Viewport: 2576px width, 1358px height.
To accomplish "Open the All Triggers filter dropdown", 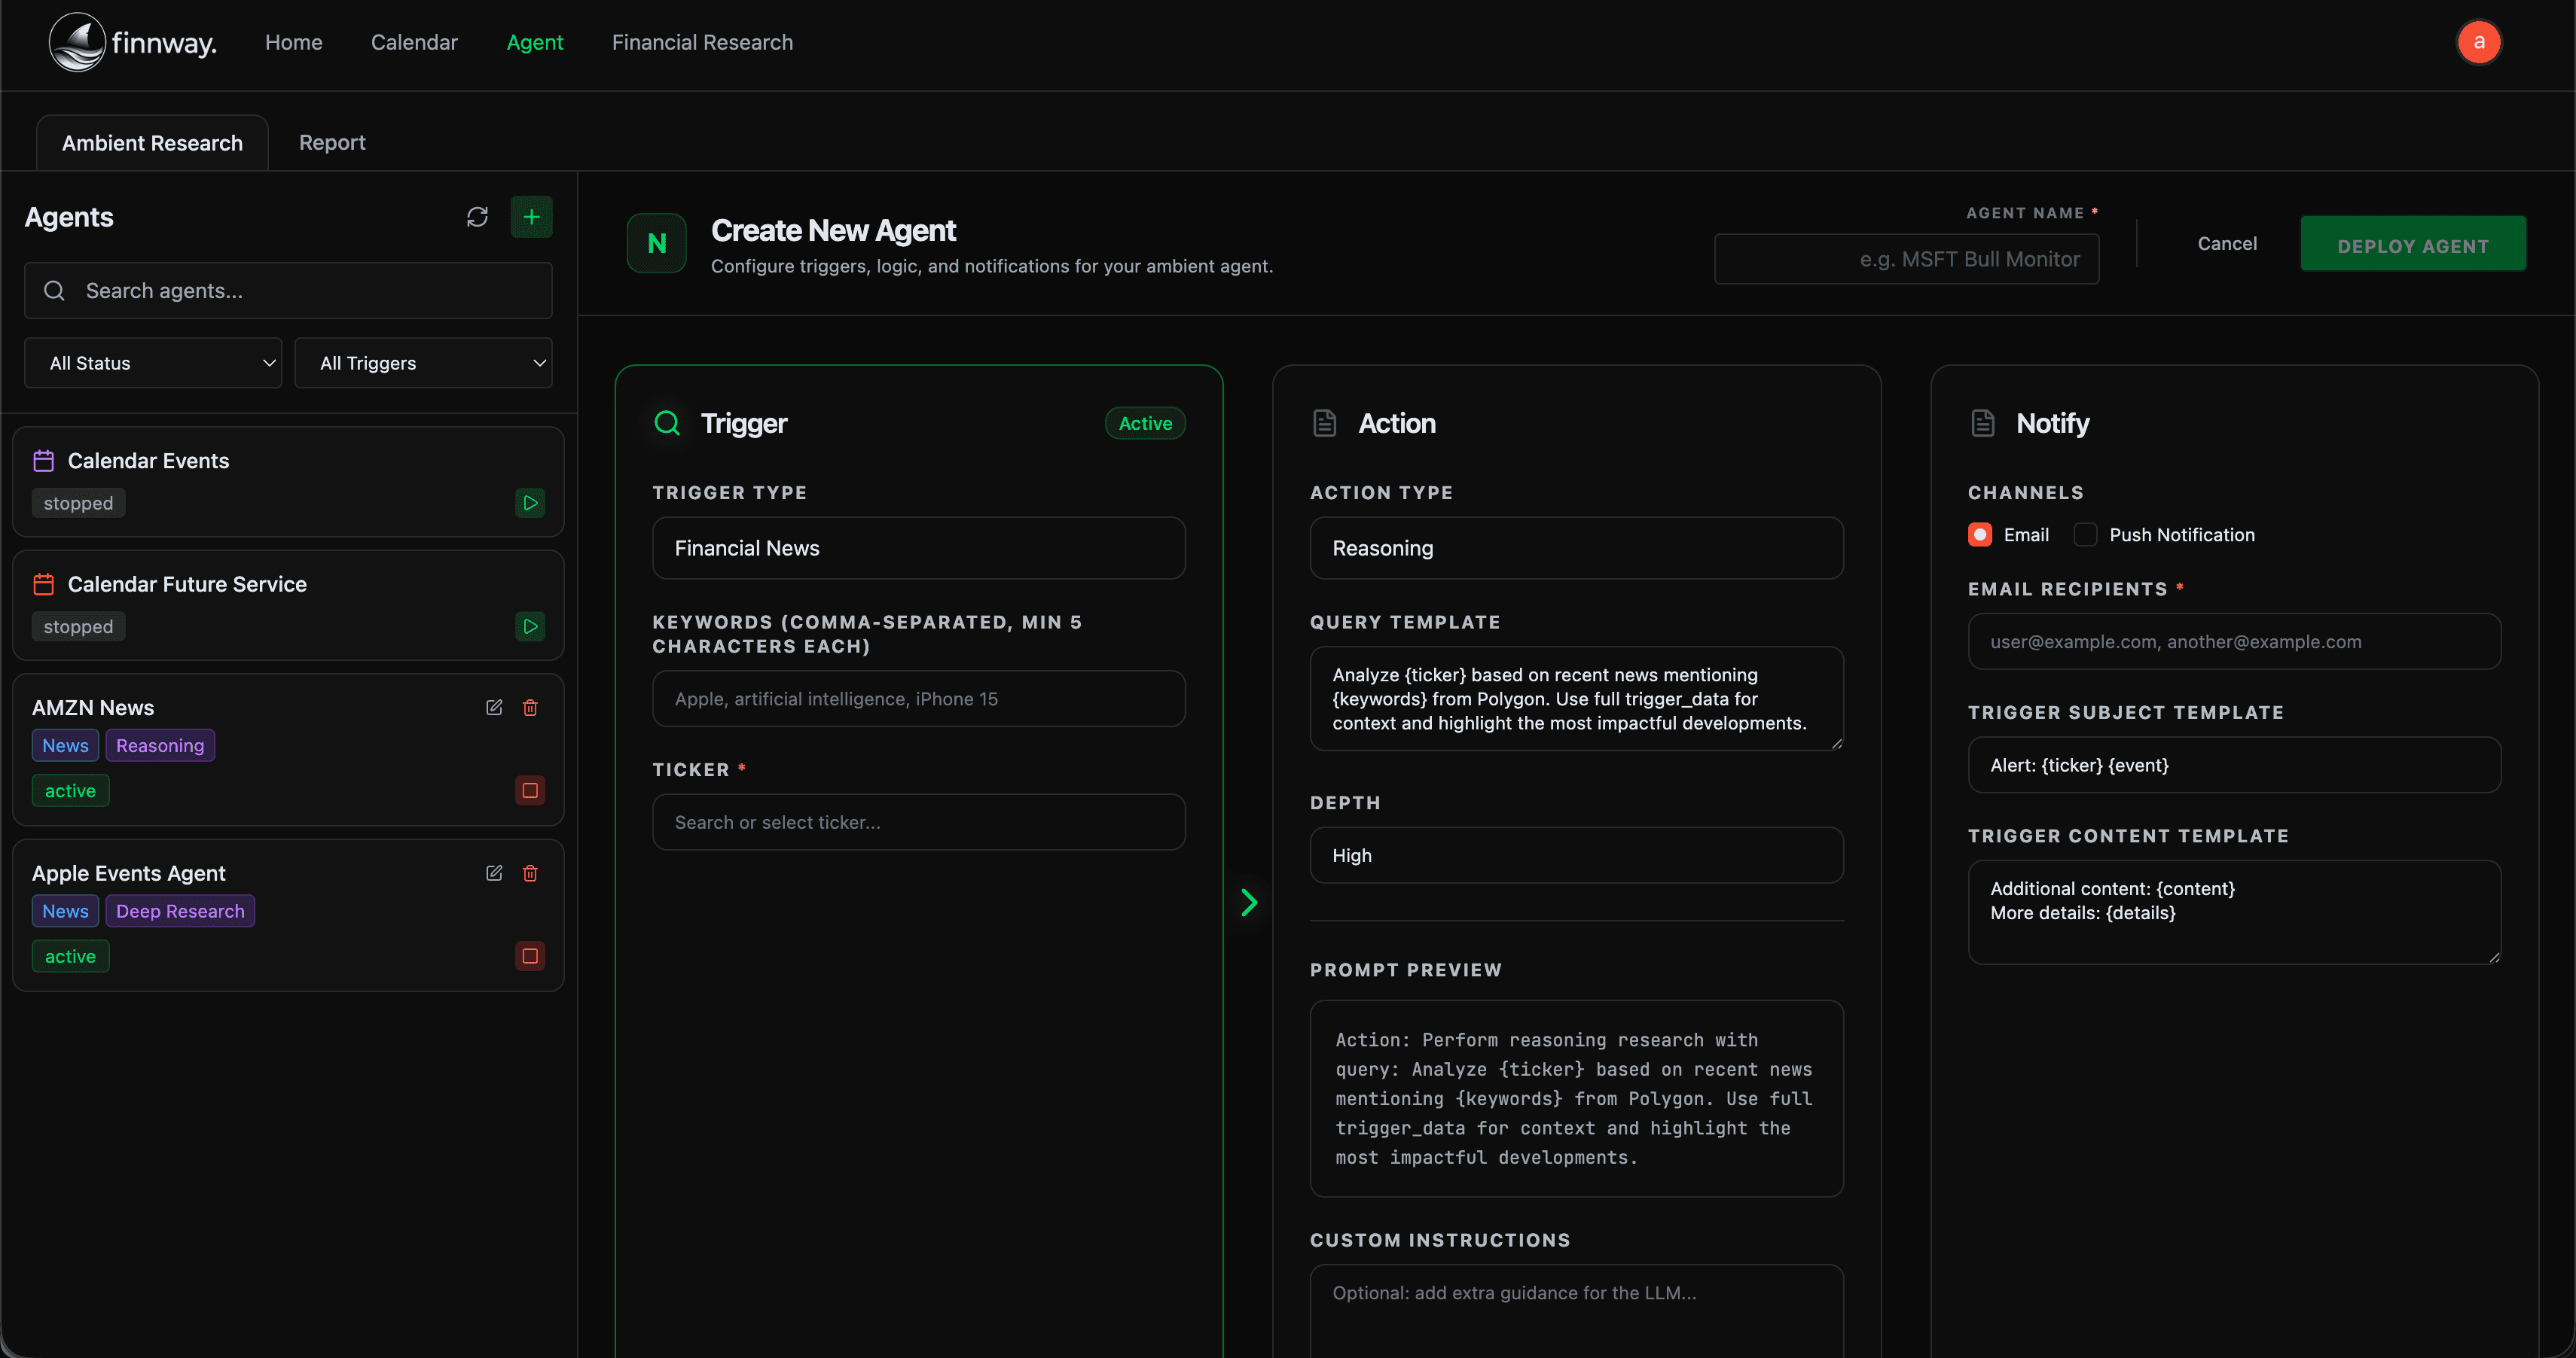I will click(x=423, y=363).
